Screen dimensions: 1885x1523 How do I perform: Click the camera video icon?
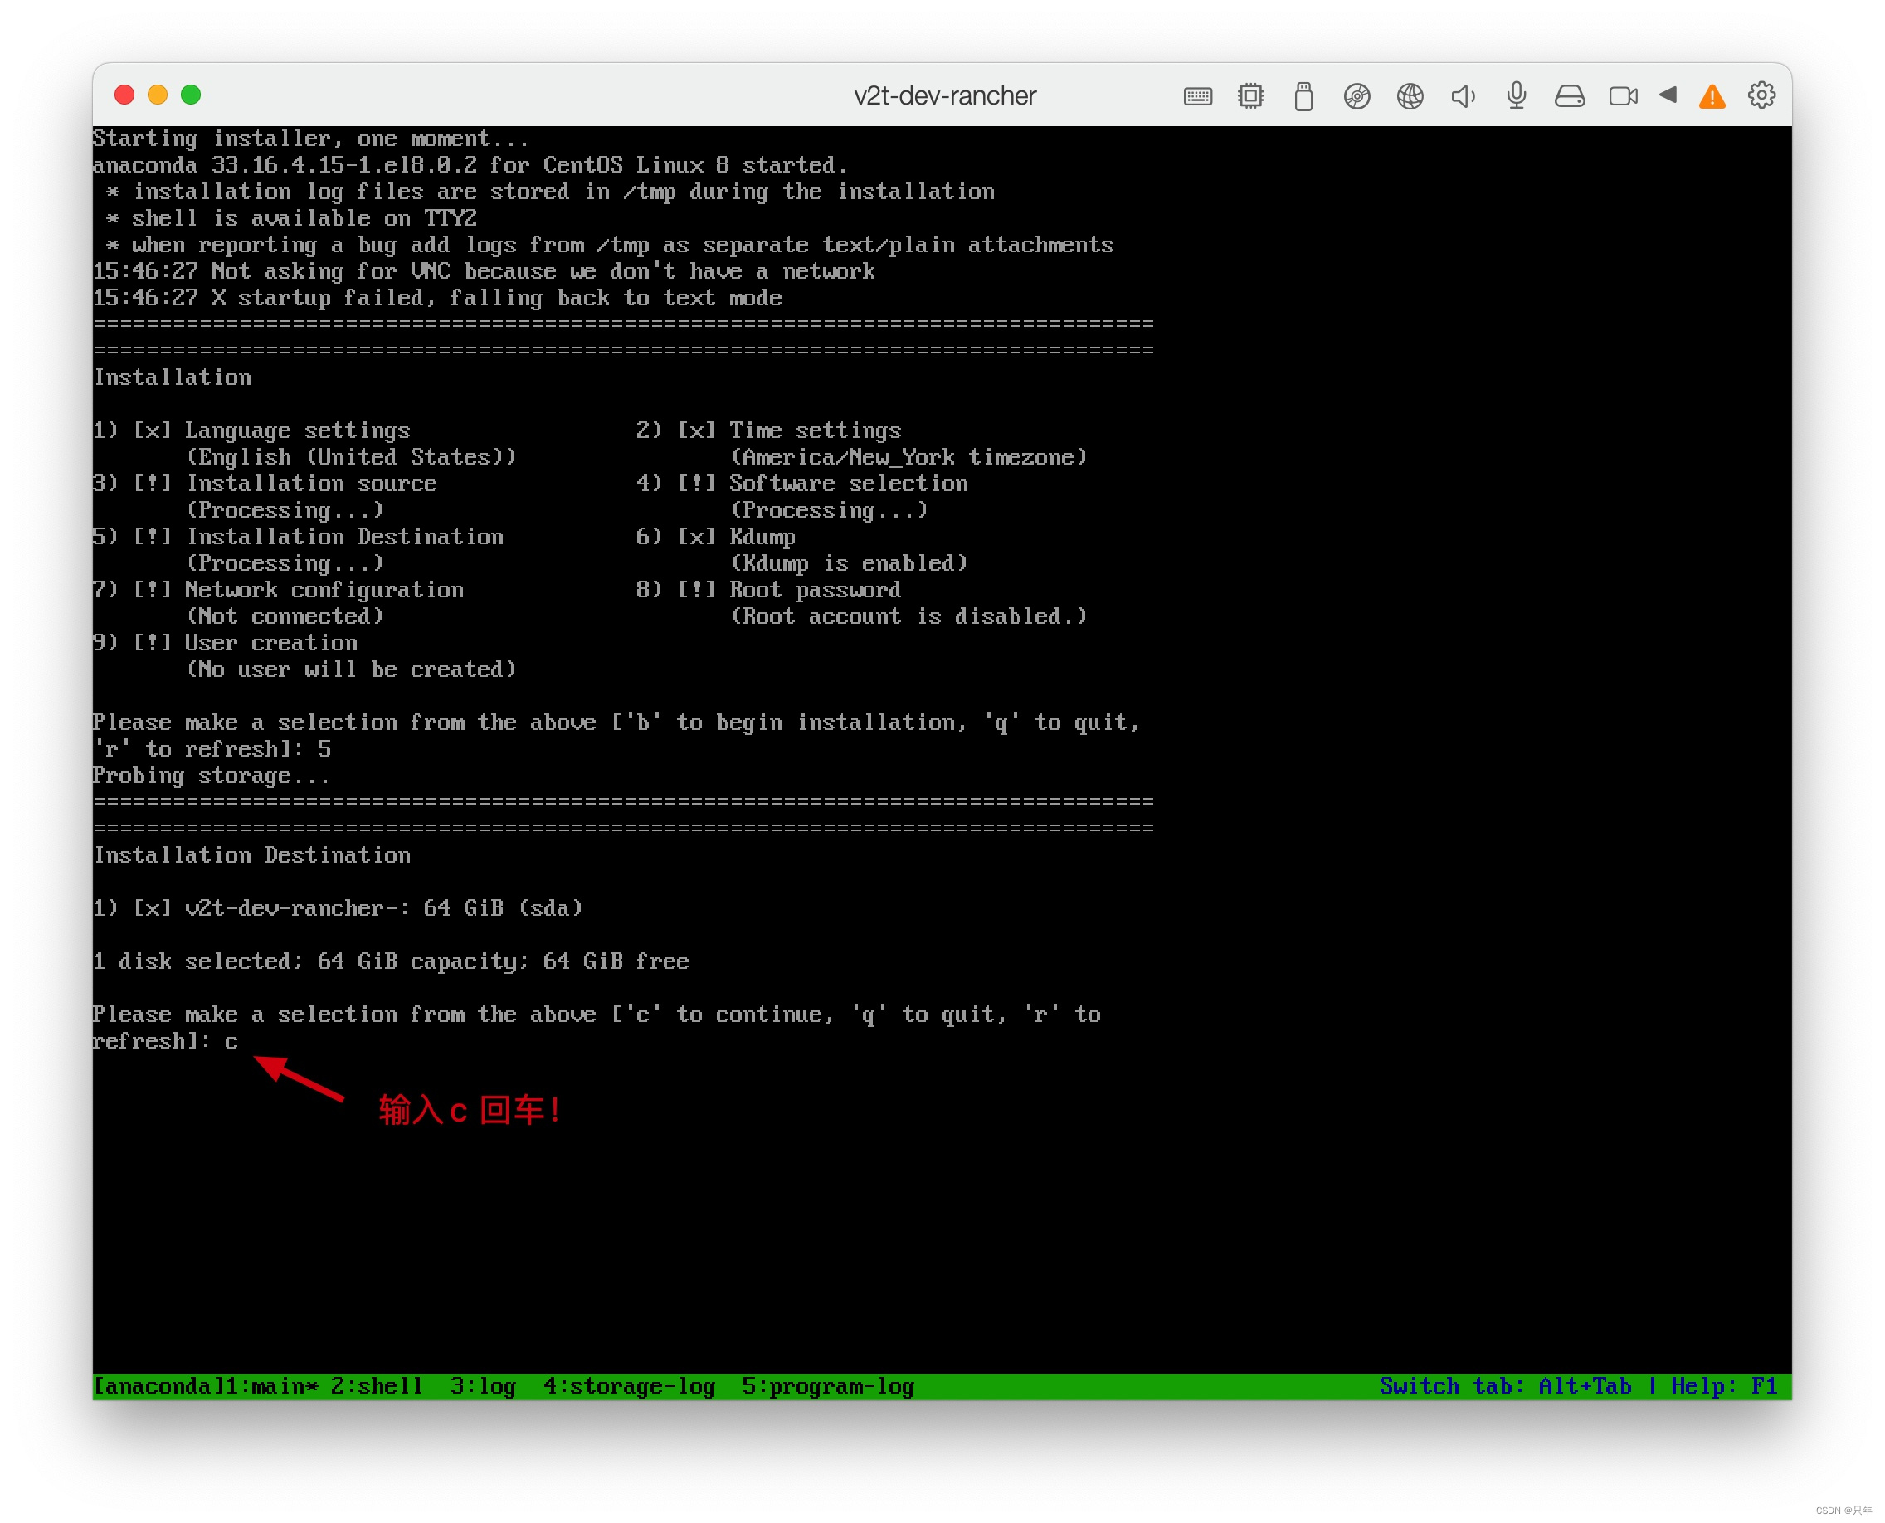[1623, 95]
